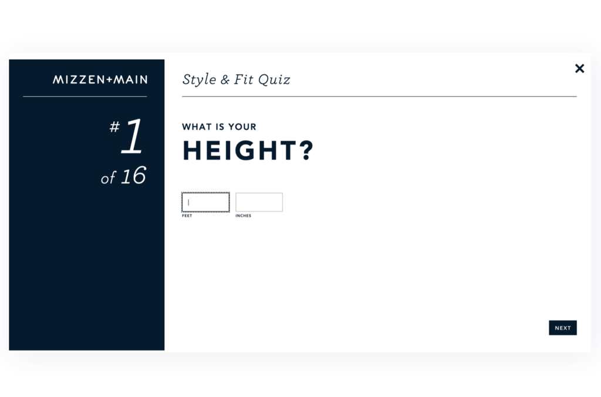This screenshot has height=397, width=601.
Task: Focus the Feet input field
Action: [205, 202]
